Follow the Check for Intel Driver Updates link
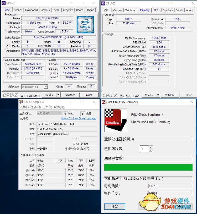Image resolution: width=197 pixels, height=214 pixels. click(x=79, y=118)
